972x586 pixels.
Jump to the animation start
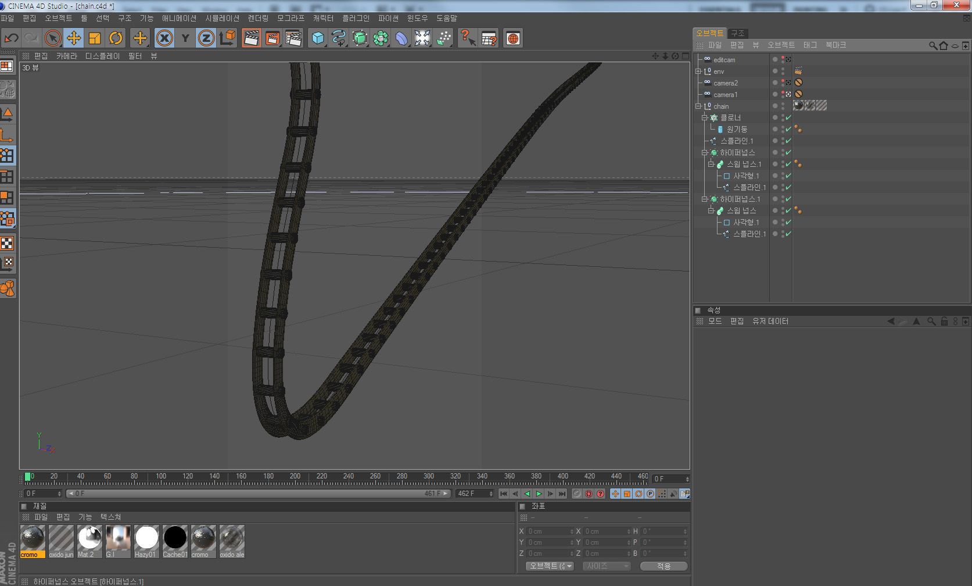point(504,494)
